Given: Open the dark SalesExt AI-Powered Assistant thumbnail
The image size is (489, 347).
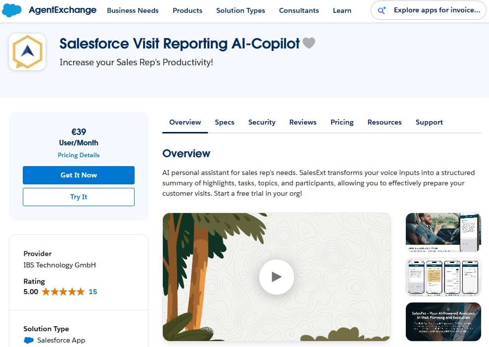Looking at the screenshot, I should [443, 321].
